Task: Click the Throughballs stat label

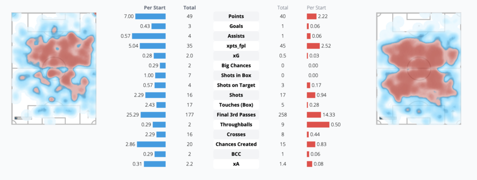Action: (236, 125)
